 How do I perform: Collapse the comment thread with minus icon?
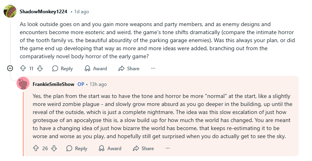[x=10, y=69]
